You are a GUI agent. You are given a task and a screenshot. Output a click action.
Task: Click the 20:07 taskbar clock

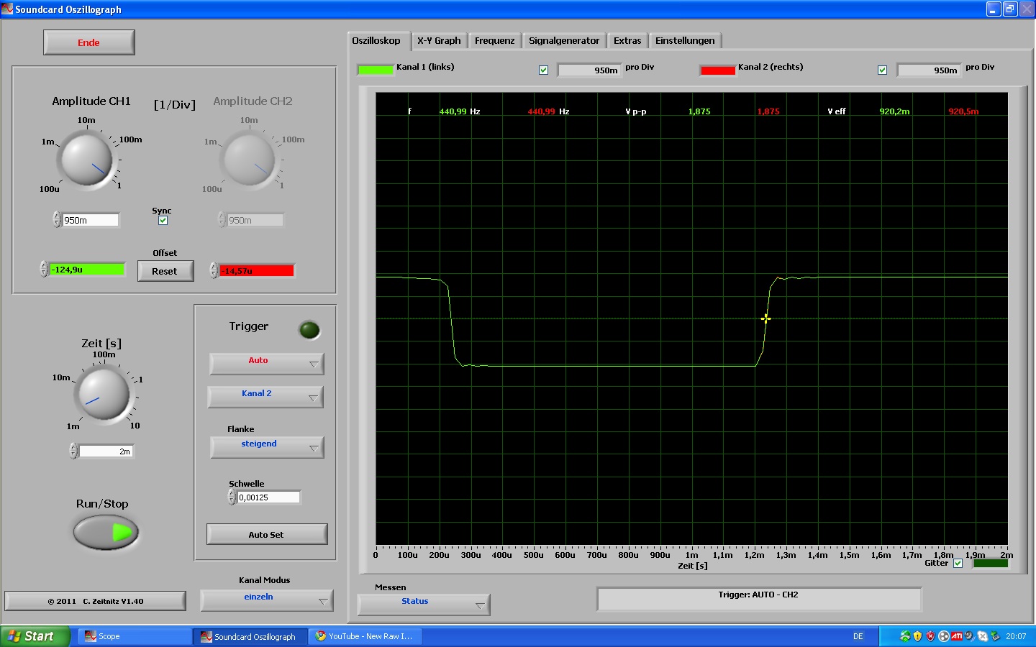1016,636
